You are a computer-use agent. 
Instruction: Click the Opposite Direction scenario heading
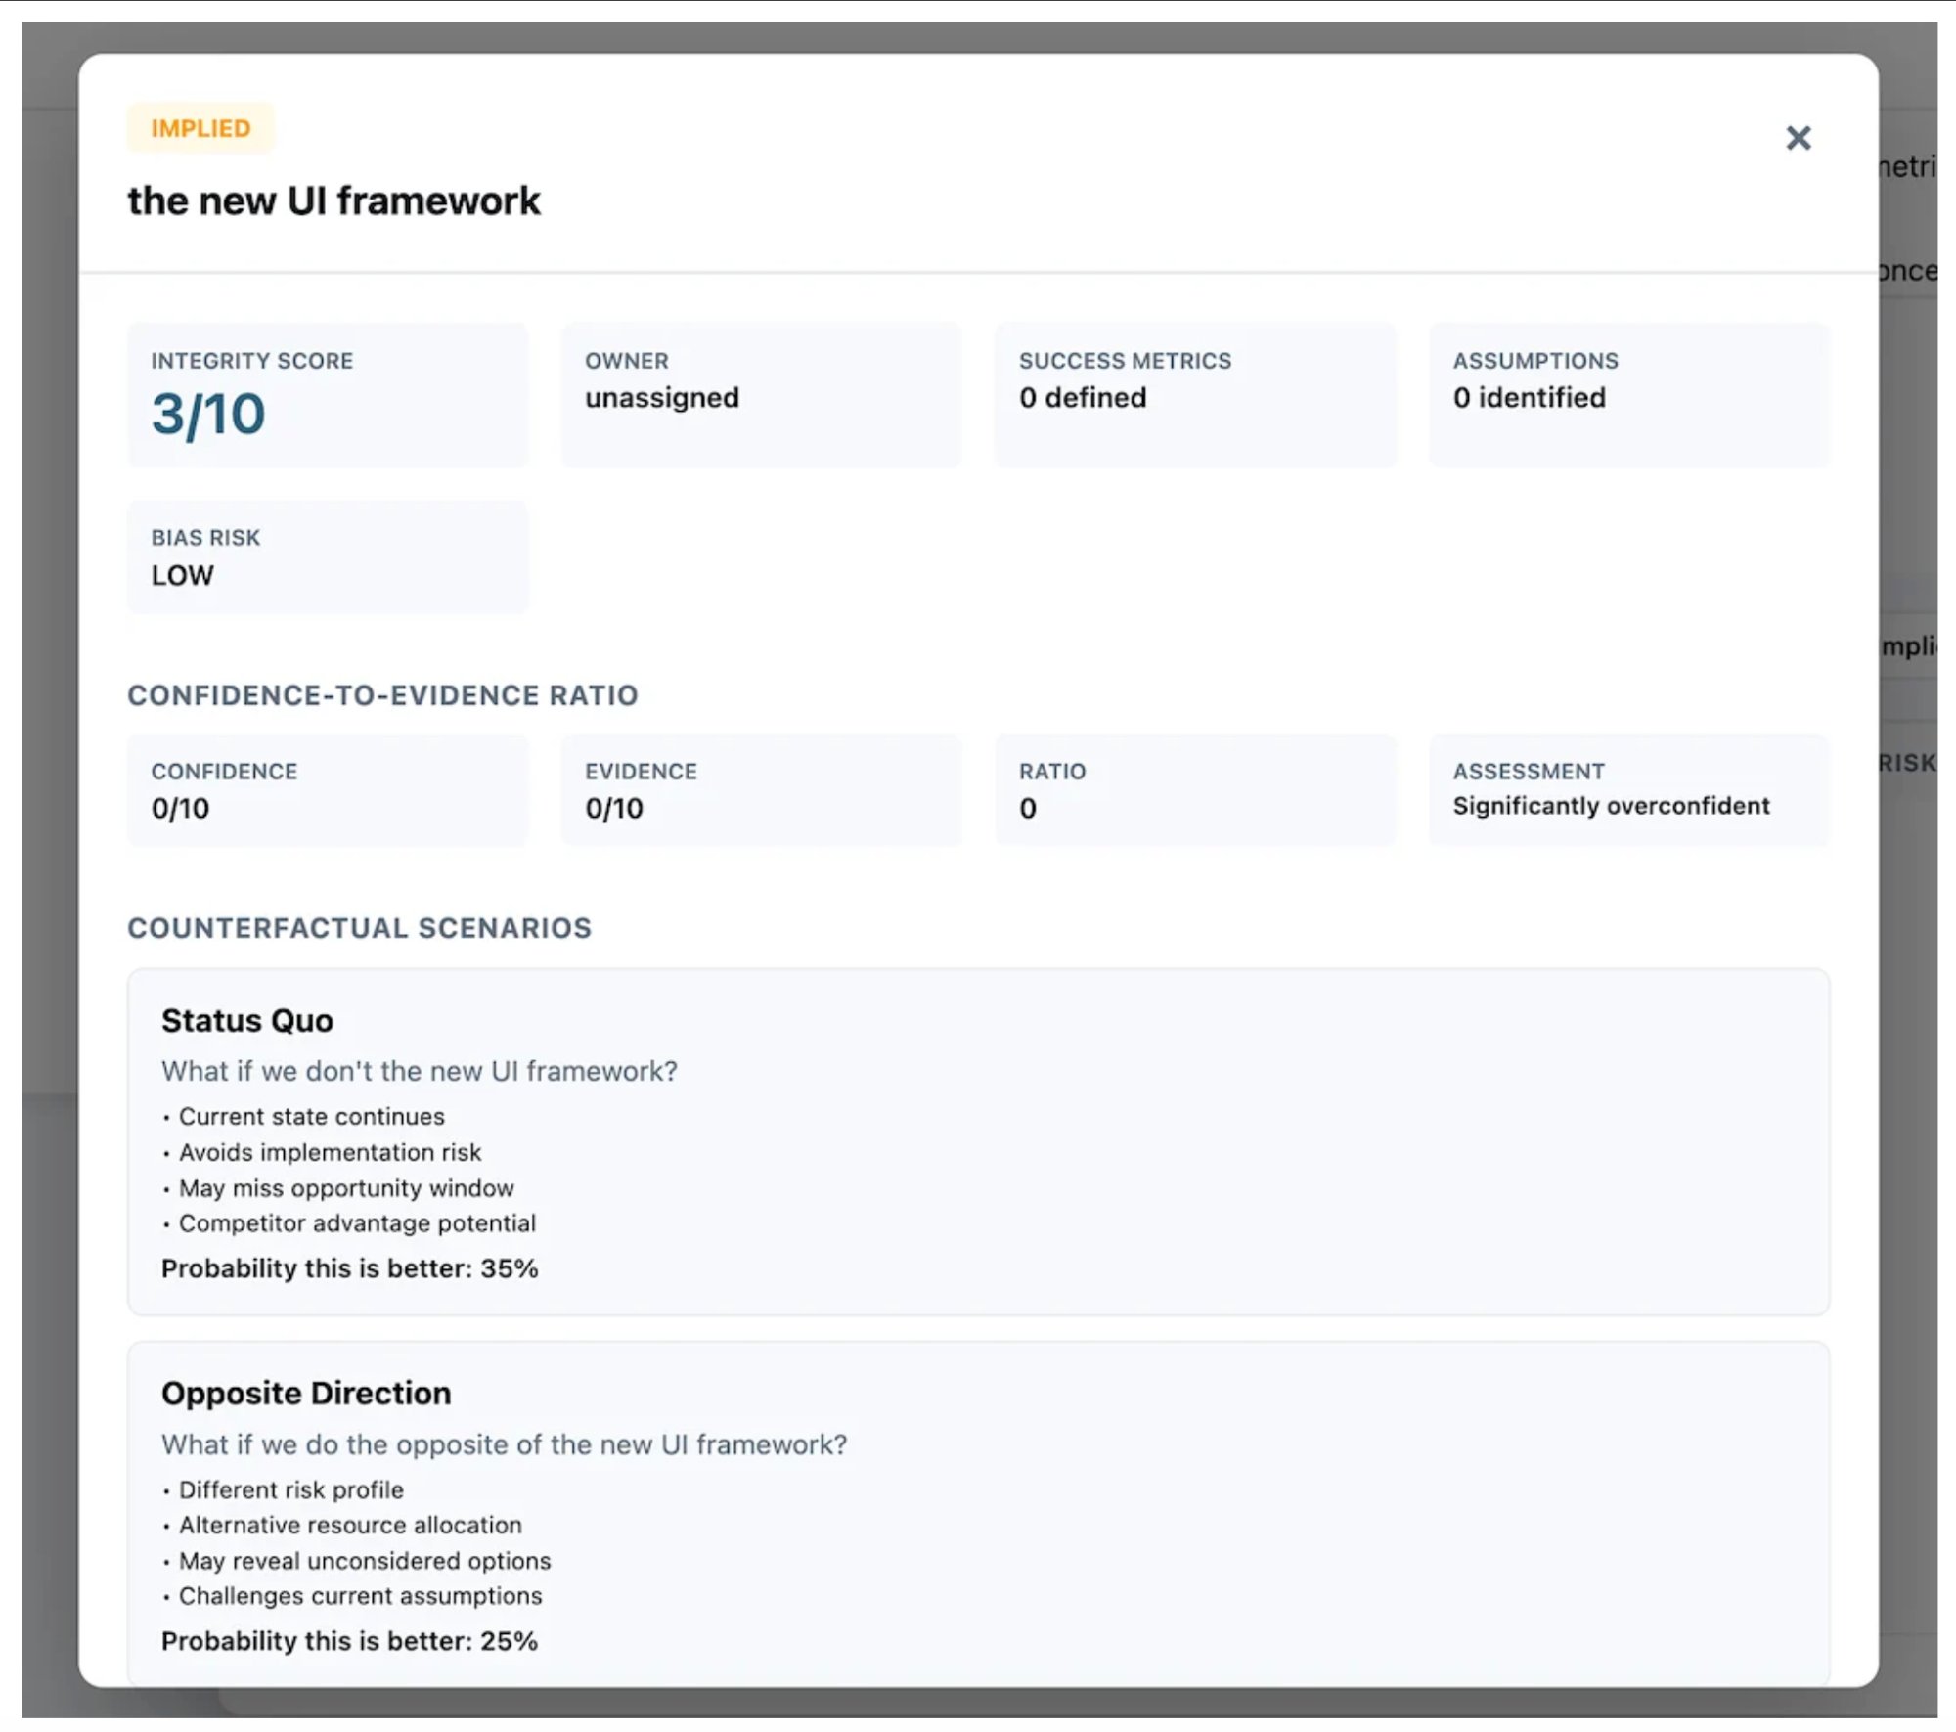point(306,1393)
